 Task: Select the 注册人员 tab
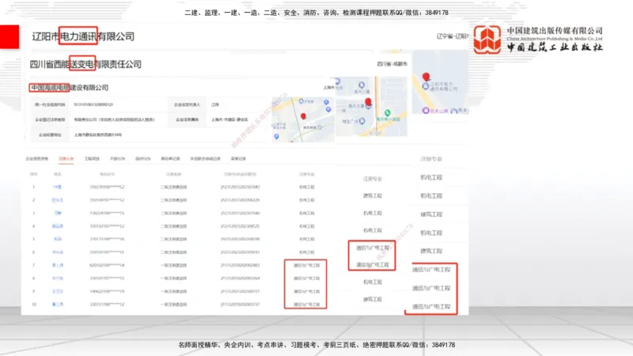coord(66,159)
